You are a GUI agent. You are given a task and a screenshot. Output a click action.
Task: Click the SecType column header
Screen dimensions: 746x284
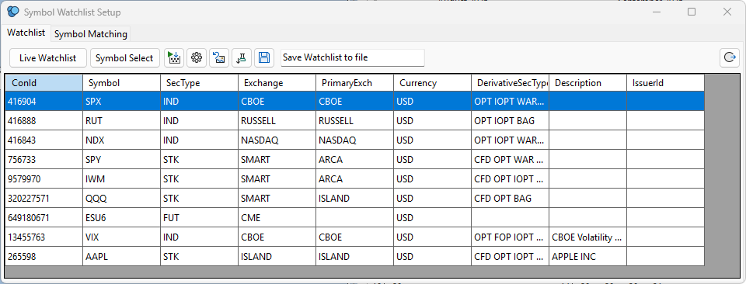200,83
